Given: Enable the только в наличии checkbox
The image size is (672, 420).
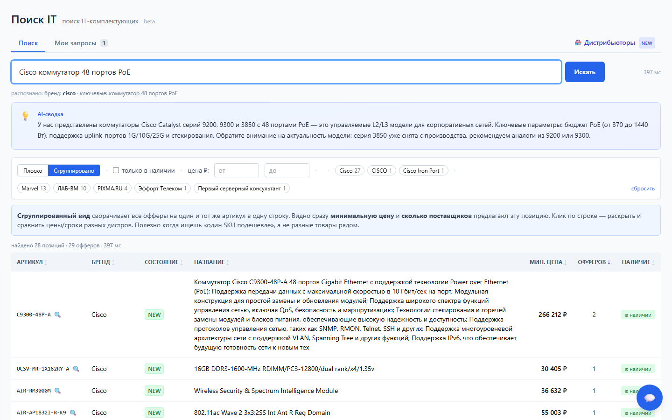Looking at the screenshot, I should pos(116,170).
